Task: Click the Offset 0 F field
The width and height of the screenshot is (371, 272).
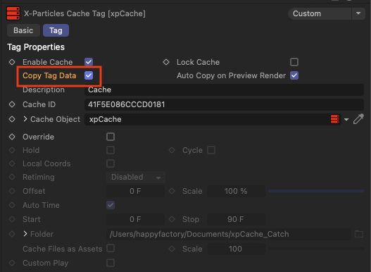Action: point(135,191)
